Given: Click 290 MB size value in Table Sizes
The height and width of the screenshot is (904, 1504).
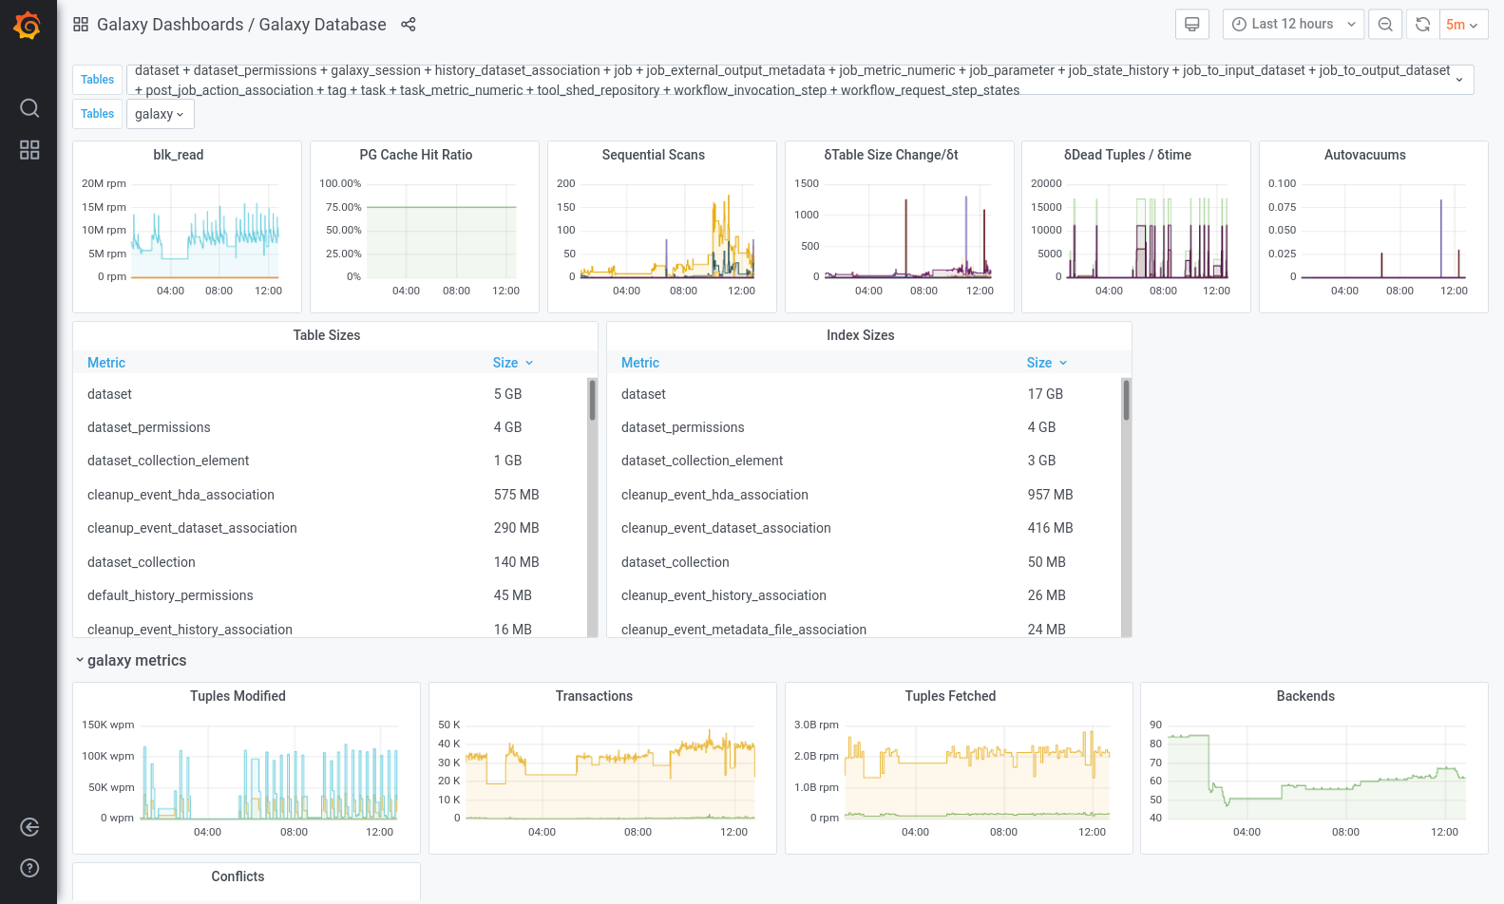Looking at the screenshot, I should tap(517, 528).
